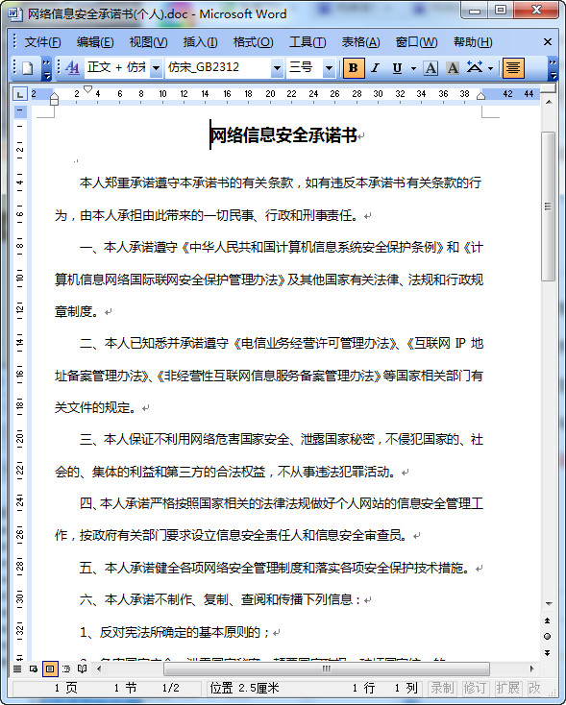Open Formatting toolbar options chevron at right
Viewport: 566px width, 705px height.
click(553, 68)
